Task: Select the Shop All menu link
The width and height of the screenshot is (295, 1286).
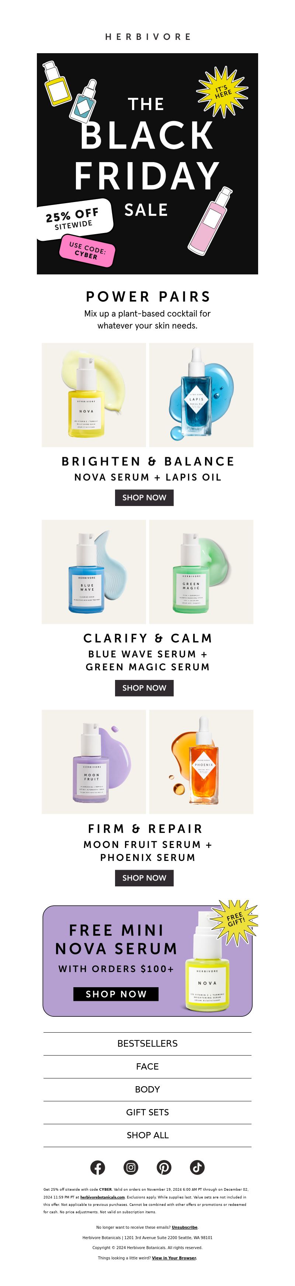Action: [147, 1135]
